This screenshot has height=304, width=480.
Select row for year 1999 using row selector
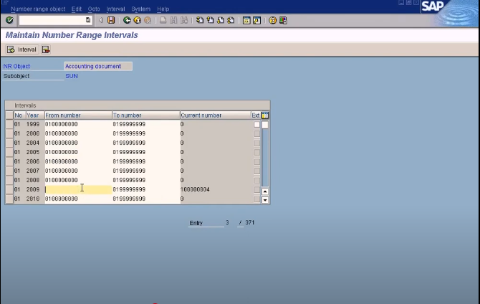coord(9,125)
